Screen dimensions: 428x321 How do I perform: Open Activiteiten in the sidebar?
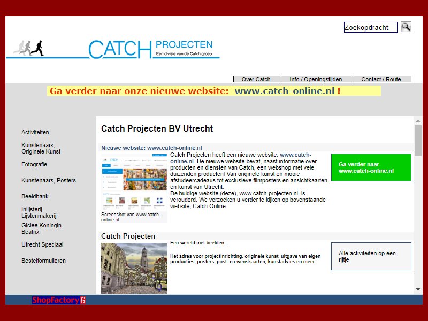(x=35, y=132)
